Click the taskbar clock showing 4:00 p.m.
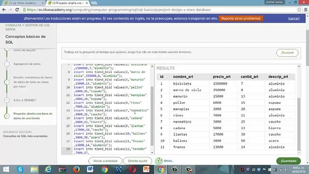309x174 pixels. pos(298,170)
